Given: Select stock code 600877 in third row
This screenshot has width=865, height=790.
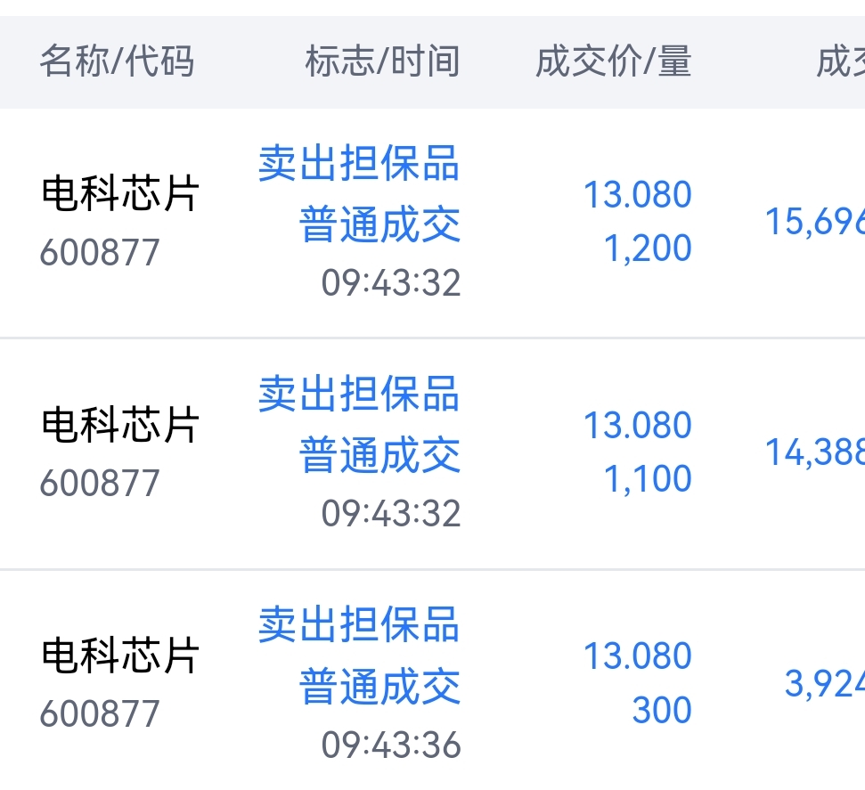Looking at the screenshot, I should (x=100, y=713).
